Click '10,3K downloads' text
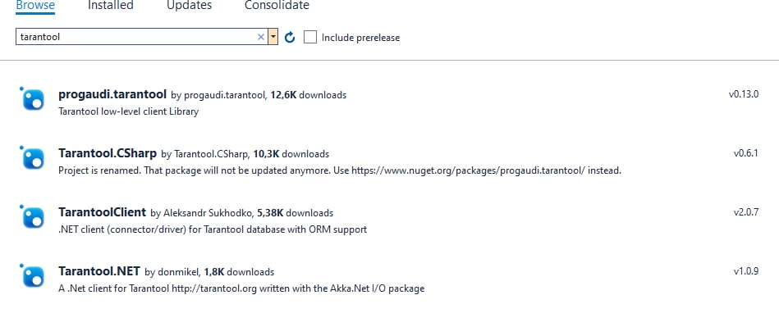The image size is (779, 336). click(x=291, y=154)
